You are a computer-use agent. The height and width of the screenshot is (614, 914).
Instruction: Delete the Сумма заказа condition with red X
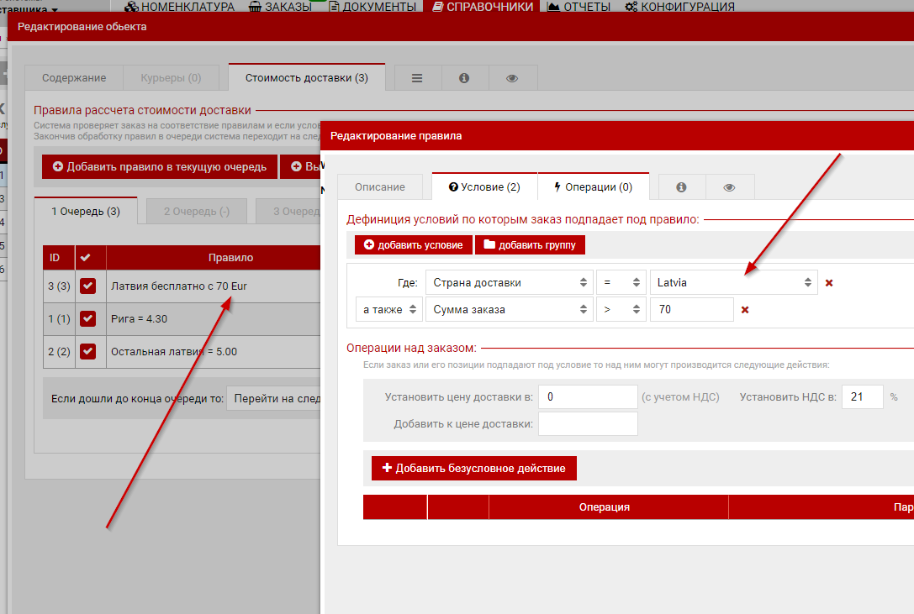pyautogui.click(x=744, y=310)
